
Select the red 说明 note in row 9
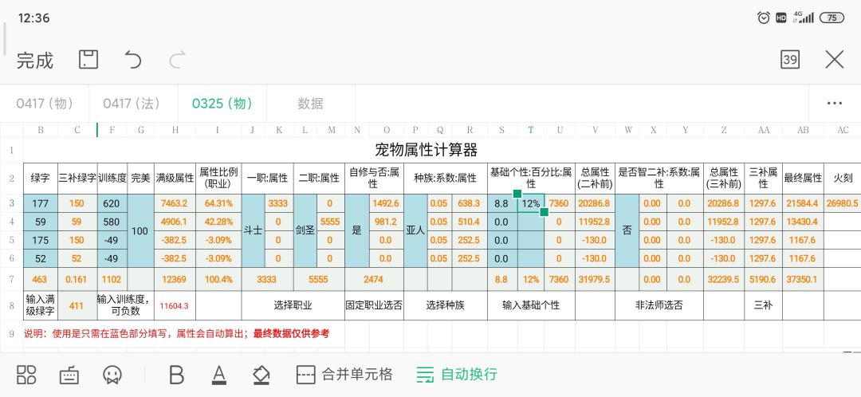point(177,333)
